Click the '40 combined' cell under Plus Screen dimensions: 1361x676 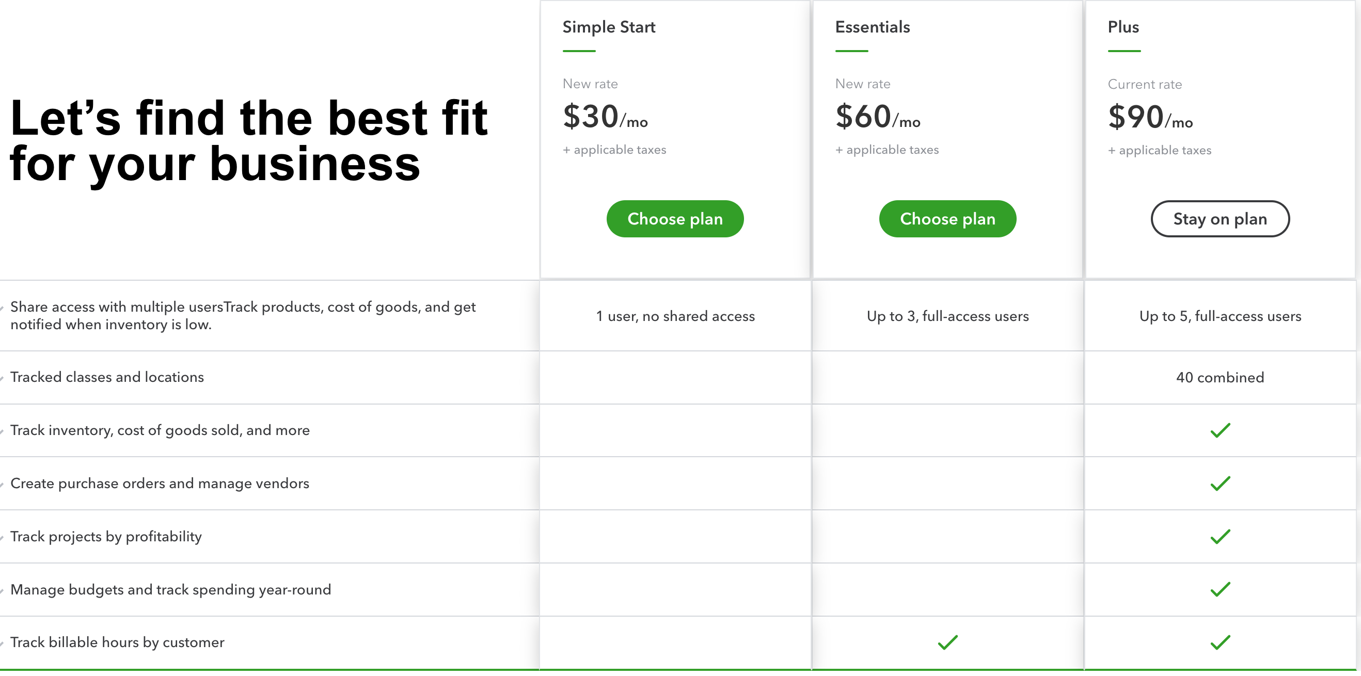(x=1221, y=377)
